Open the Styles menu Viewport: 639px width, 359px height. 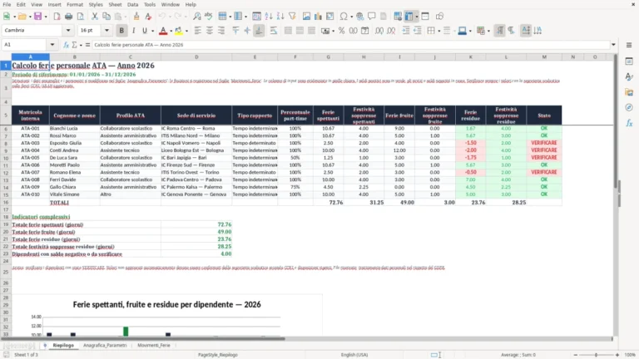96,4
